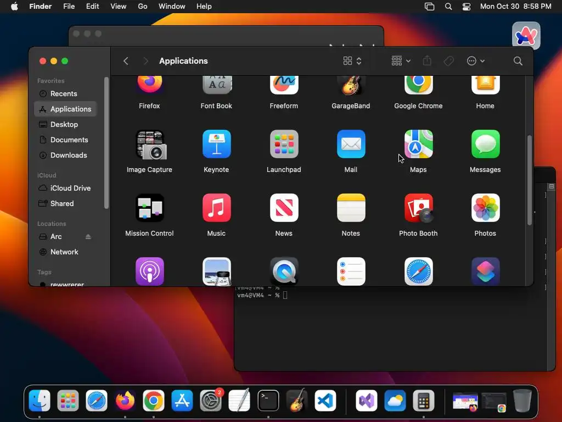Open Control Center in menu bar
Image resolution: width=562 pixels, height=422 pixels.
(467, 7)
